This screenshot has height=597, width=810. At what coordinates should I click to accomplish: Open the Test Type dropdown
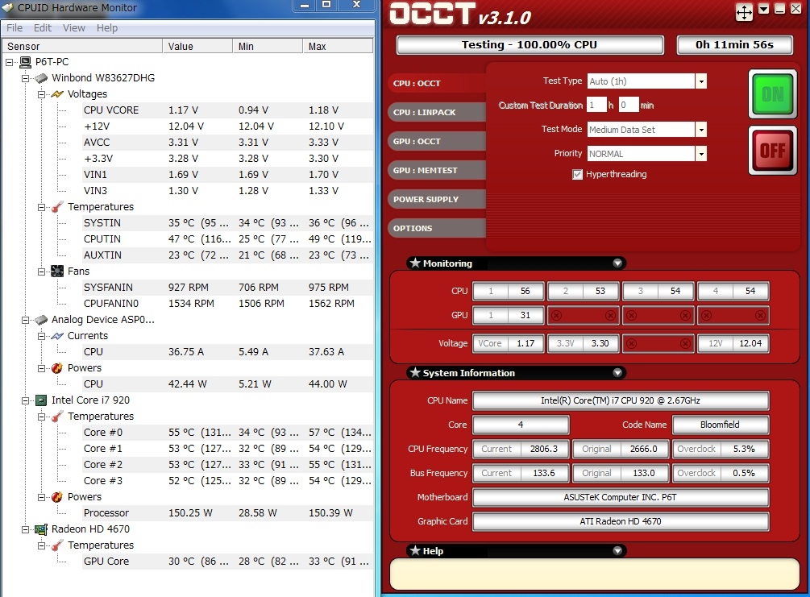(x=700, y=81)
